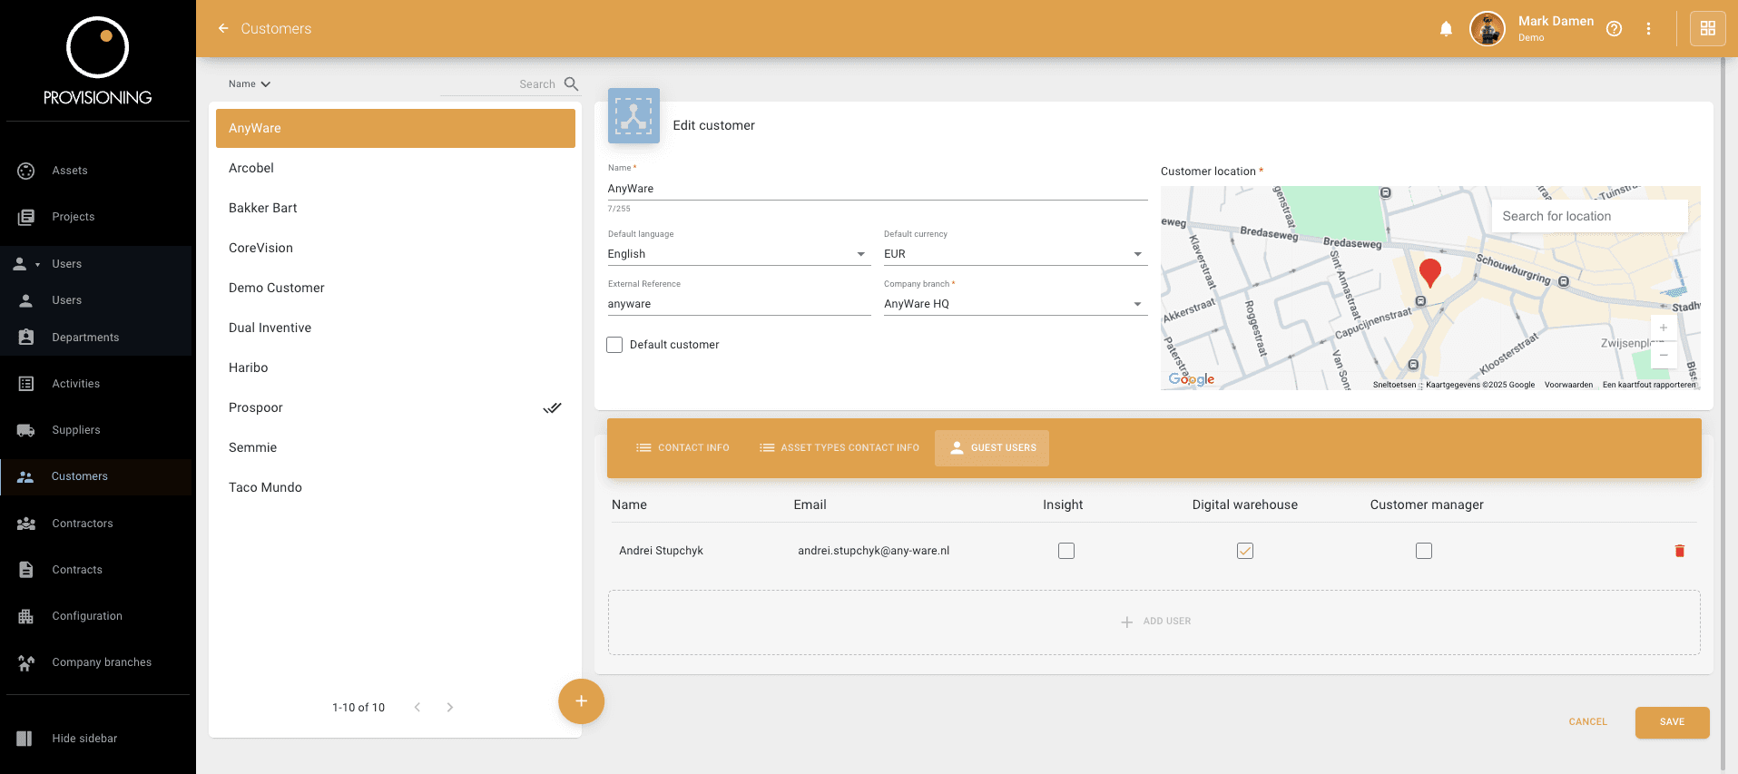The height and width of the screenshot is (774, 1738).
Task: Select Arcobel in the customer list
Action: point(396,168)
